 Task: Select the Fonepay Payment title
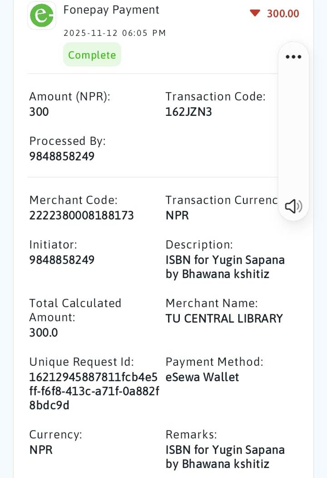(111, 10)
